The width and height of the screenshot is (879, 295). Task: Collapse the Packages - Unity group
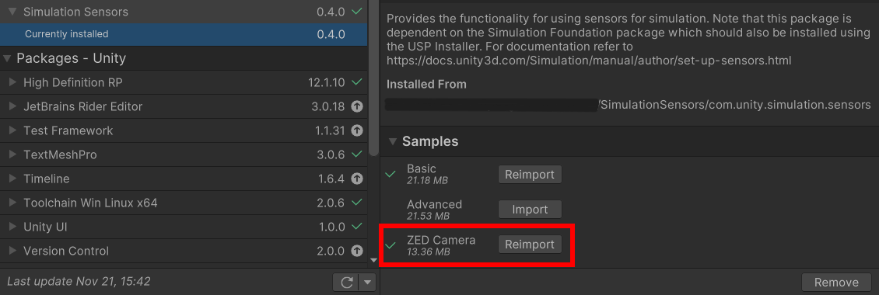(x=7, y=58)
